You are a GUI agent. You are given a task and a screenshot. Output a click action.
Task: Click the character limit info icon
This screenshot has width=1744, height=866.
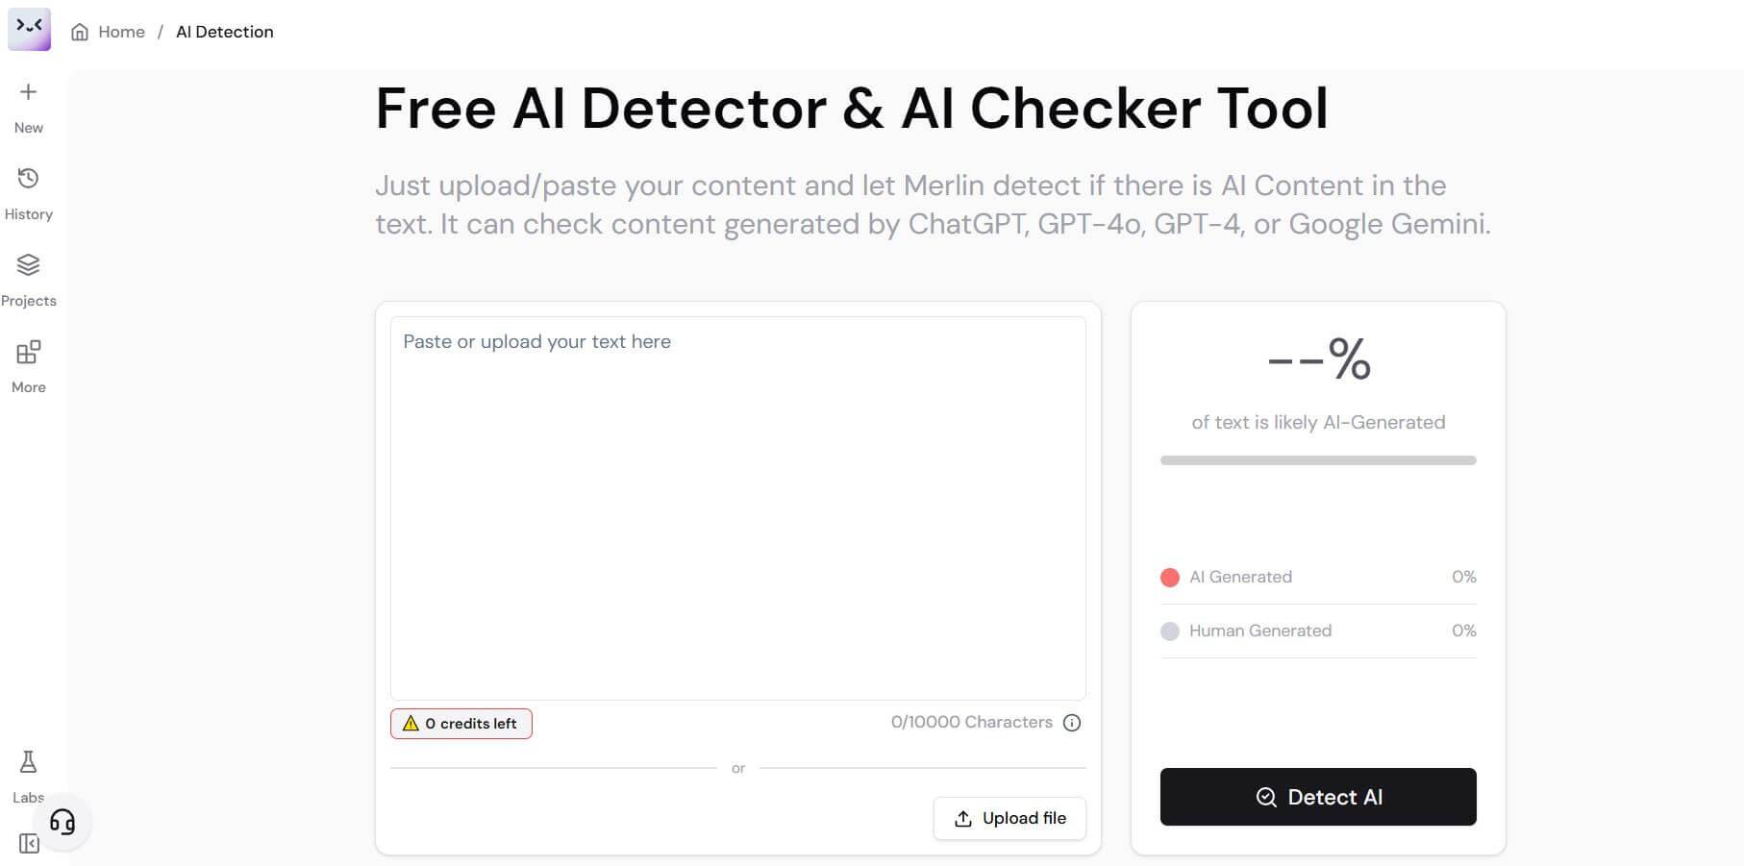[x=1072, y=723]
